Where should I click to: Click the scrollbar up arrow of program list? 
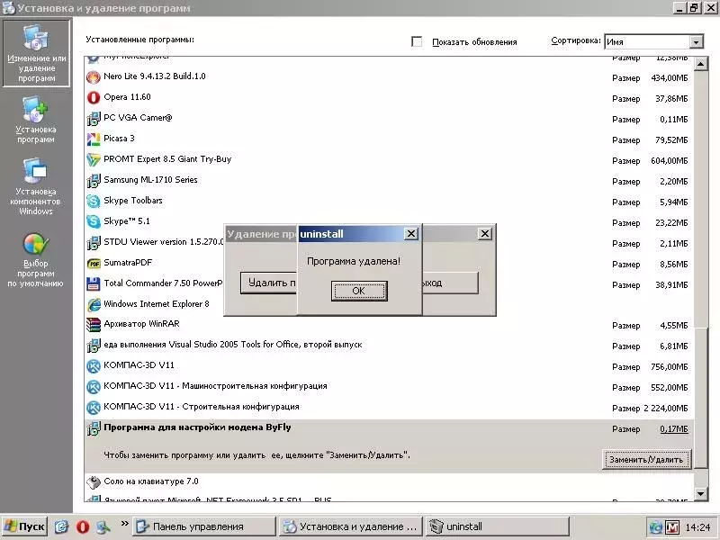pyautogui.click(x=700, y=64)
